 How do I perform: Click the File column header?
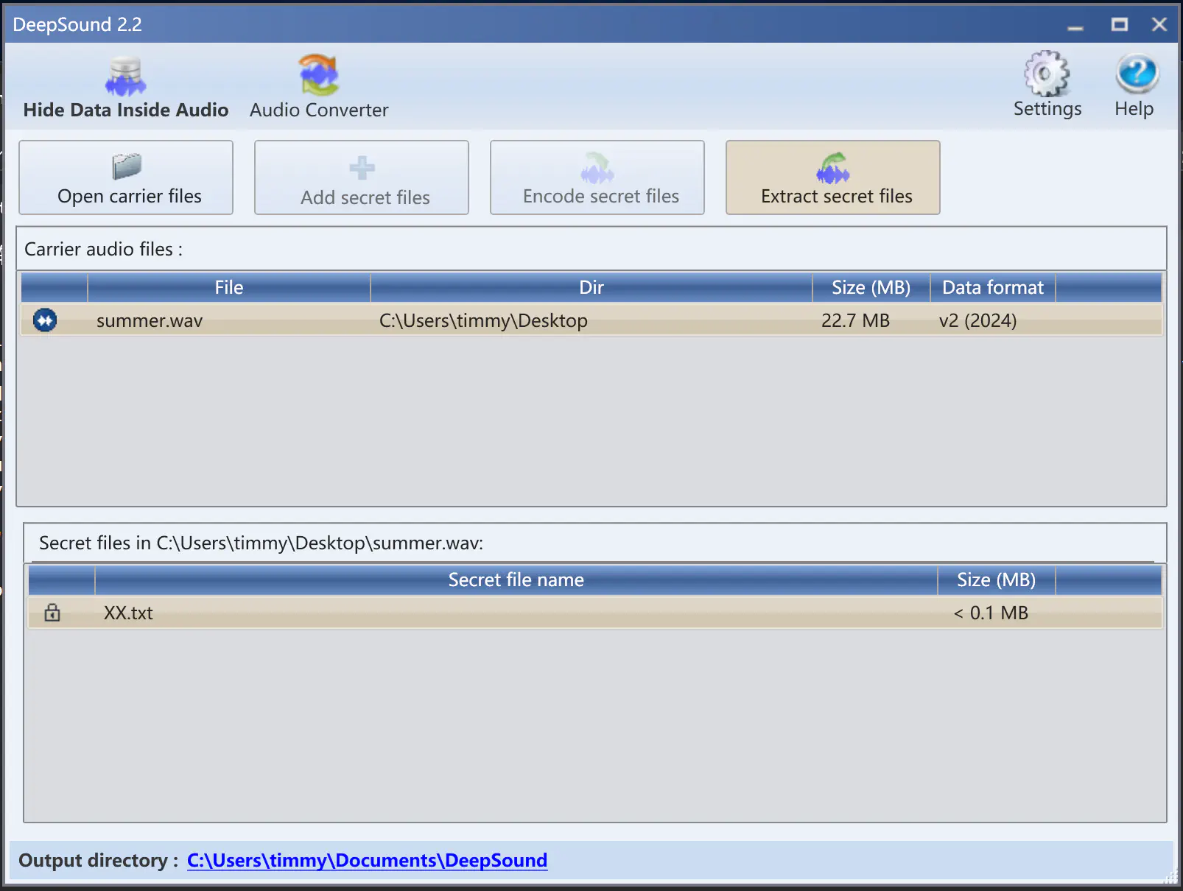coord(228,287)
